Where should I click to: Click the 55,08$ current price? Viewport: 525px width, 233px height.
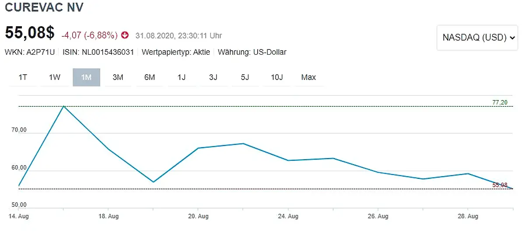click(x=30, y=34)
